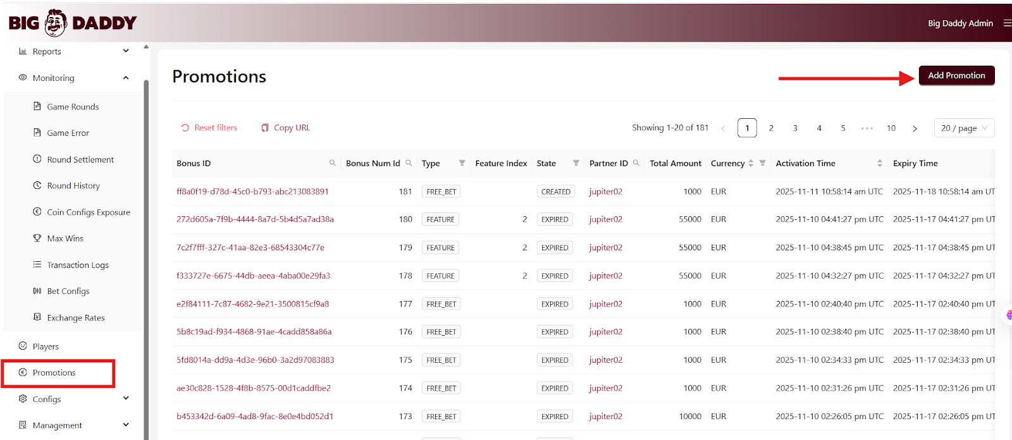The height and width of the screenshot is (440, 1012).
Task: Click the Reports chart icon
Action: [x=23, y=51]
